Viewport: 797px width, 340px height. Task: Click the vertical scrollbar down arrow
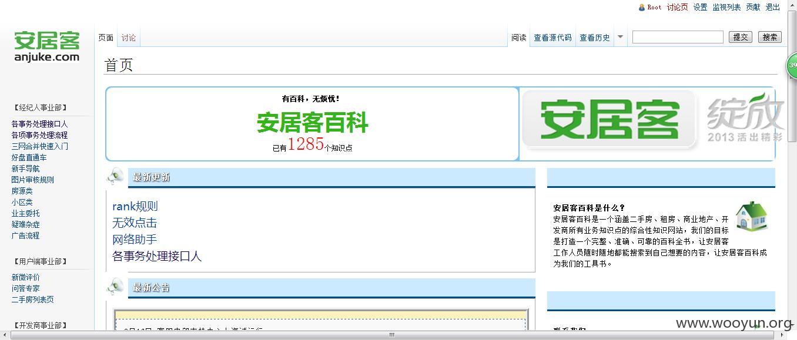[x=792, y=324]
